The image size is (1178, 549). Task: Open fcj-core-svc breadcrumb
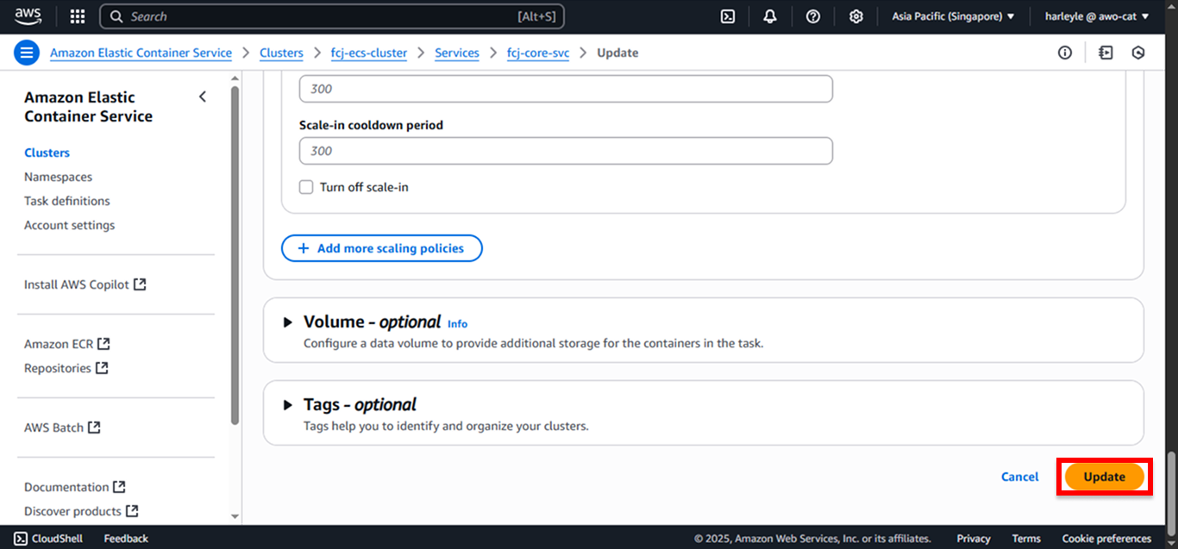[538, 53]
